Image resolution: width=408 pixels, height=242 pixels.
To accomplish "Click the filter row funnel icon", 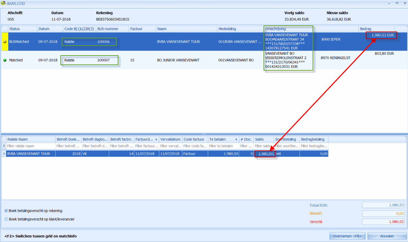I will [x=4, y=146].
